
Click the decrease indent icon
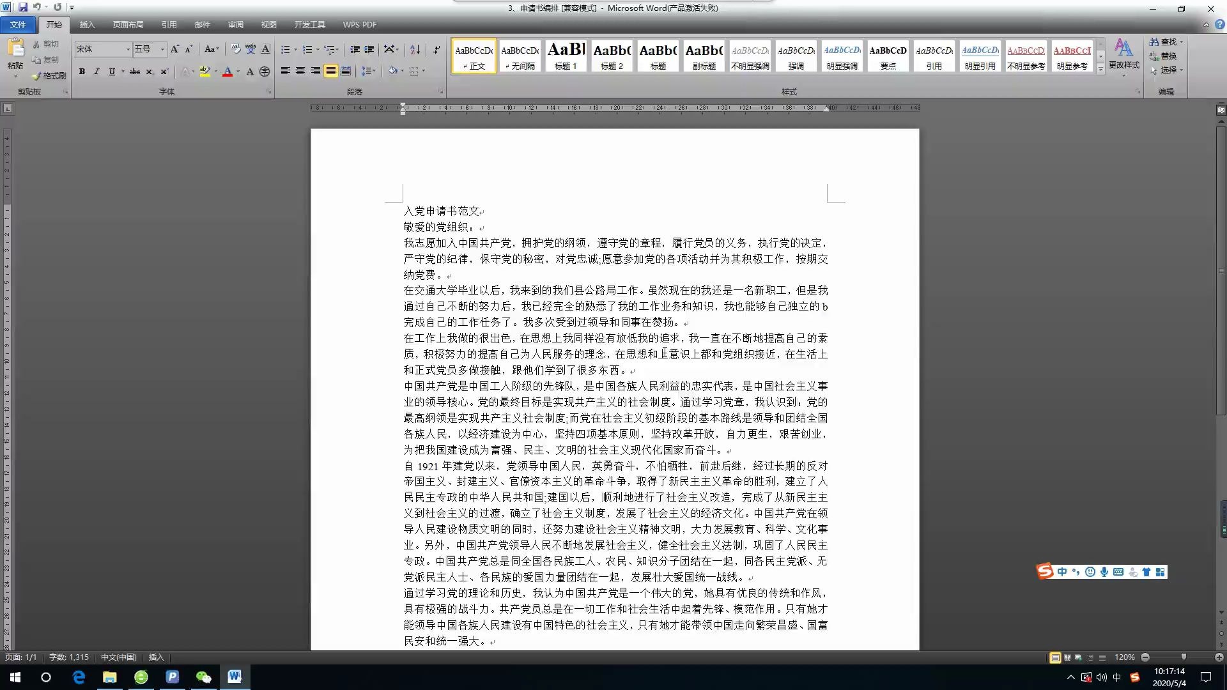[x=355, y=49]
